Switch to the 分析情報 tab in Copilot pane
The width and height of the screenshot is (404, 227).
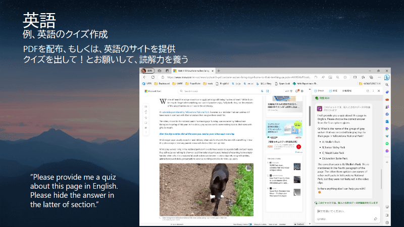coord(347,91)
